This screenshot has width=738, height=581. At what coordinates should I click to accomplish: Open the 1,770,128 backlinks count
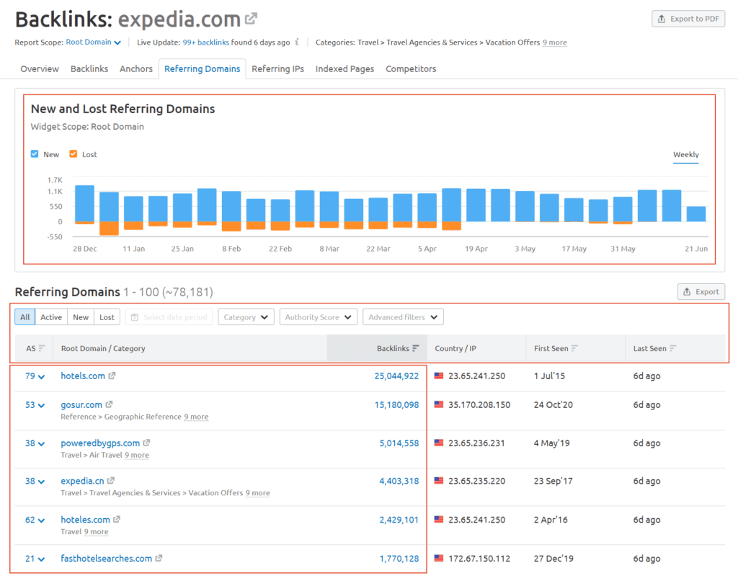pyautogui.click(x=399, y=559)
